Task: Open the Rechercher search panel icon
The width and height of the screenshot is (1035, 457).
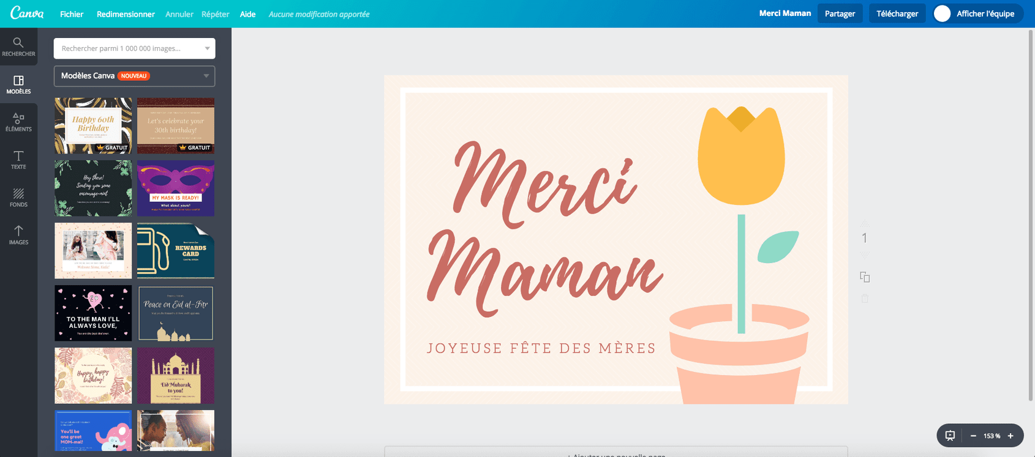Action: (x=18, y=46)
